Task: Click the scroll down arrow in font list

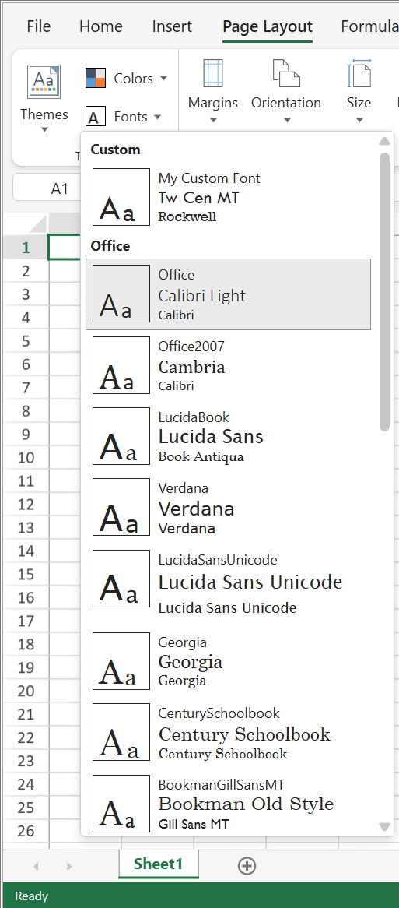Action: [x=384, y=826]
